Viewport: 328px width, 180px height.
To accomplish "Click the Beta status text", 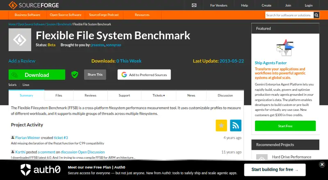I will point(52,45).
